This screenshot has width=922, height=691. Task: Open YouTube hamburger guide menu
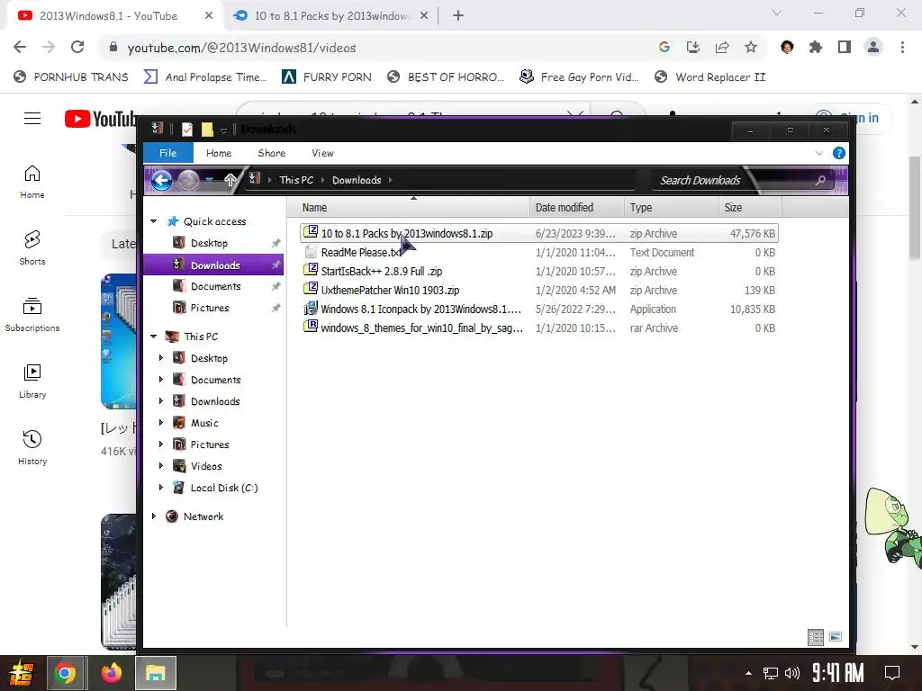point(32,119)
